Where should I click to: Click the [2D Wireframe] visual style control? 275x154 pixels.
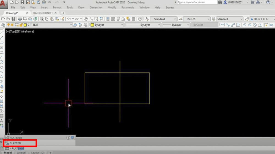24,31
